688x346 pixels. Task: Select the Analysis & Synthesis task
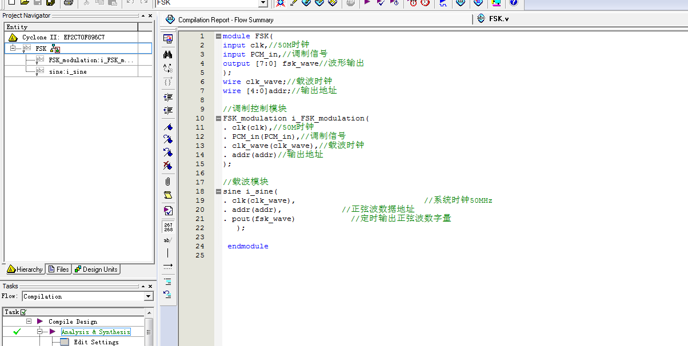pyautogui.click(x=95, y=332)
